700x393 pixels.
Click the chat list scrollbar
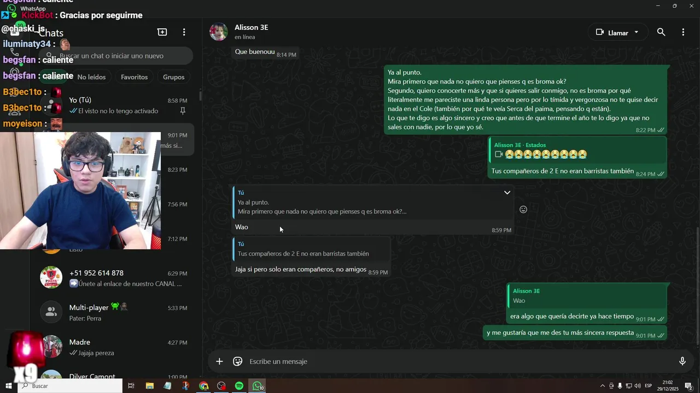[x=200, y=96]
